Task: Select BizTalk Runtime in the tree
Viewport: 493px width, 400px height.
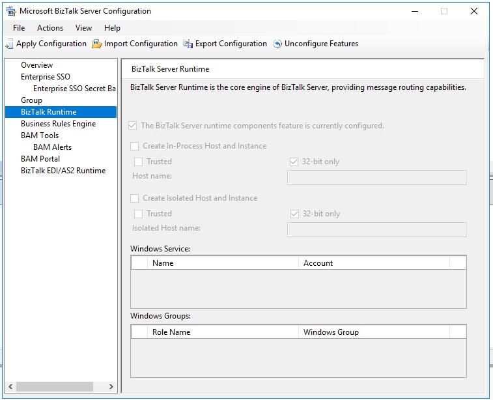Action: [x=61, y=112]
